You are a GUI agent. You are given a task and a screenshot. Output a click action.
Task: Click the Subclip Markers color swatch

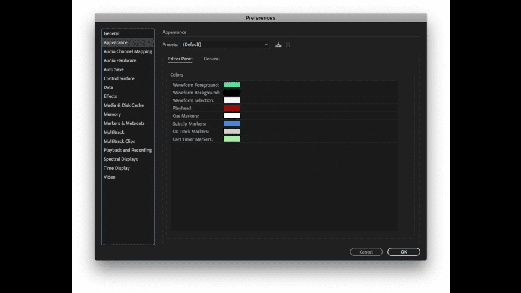click(232, 124)
